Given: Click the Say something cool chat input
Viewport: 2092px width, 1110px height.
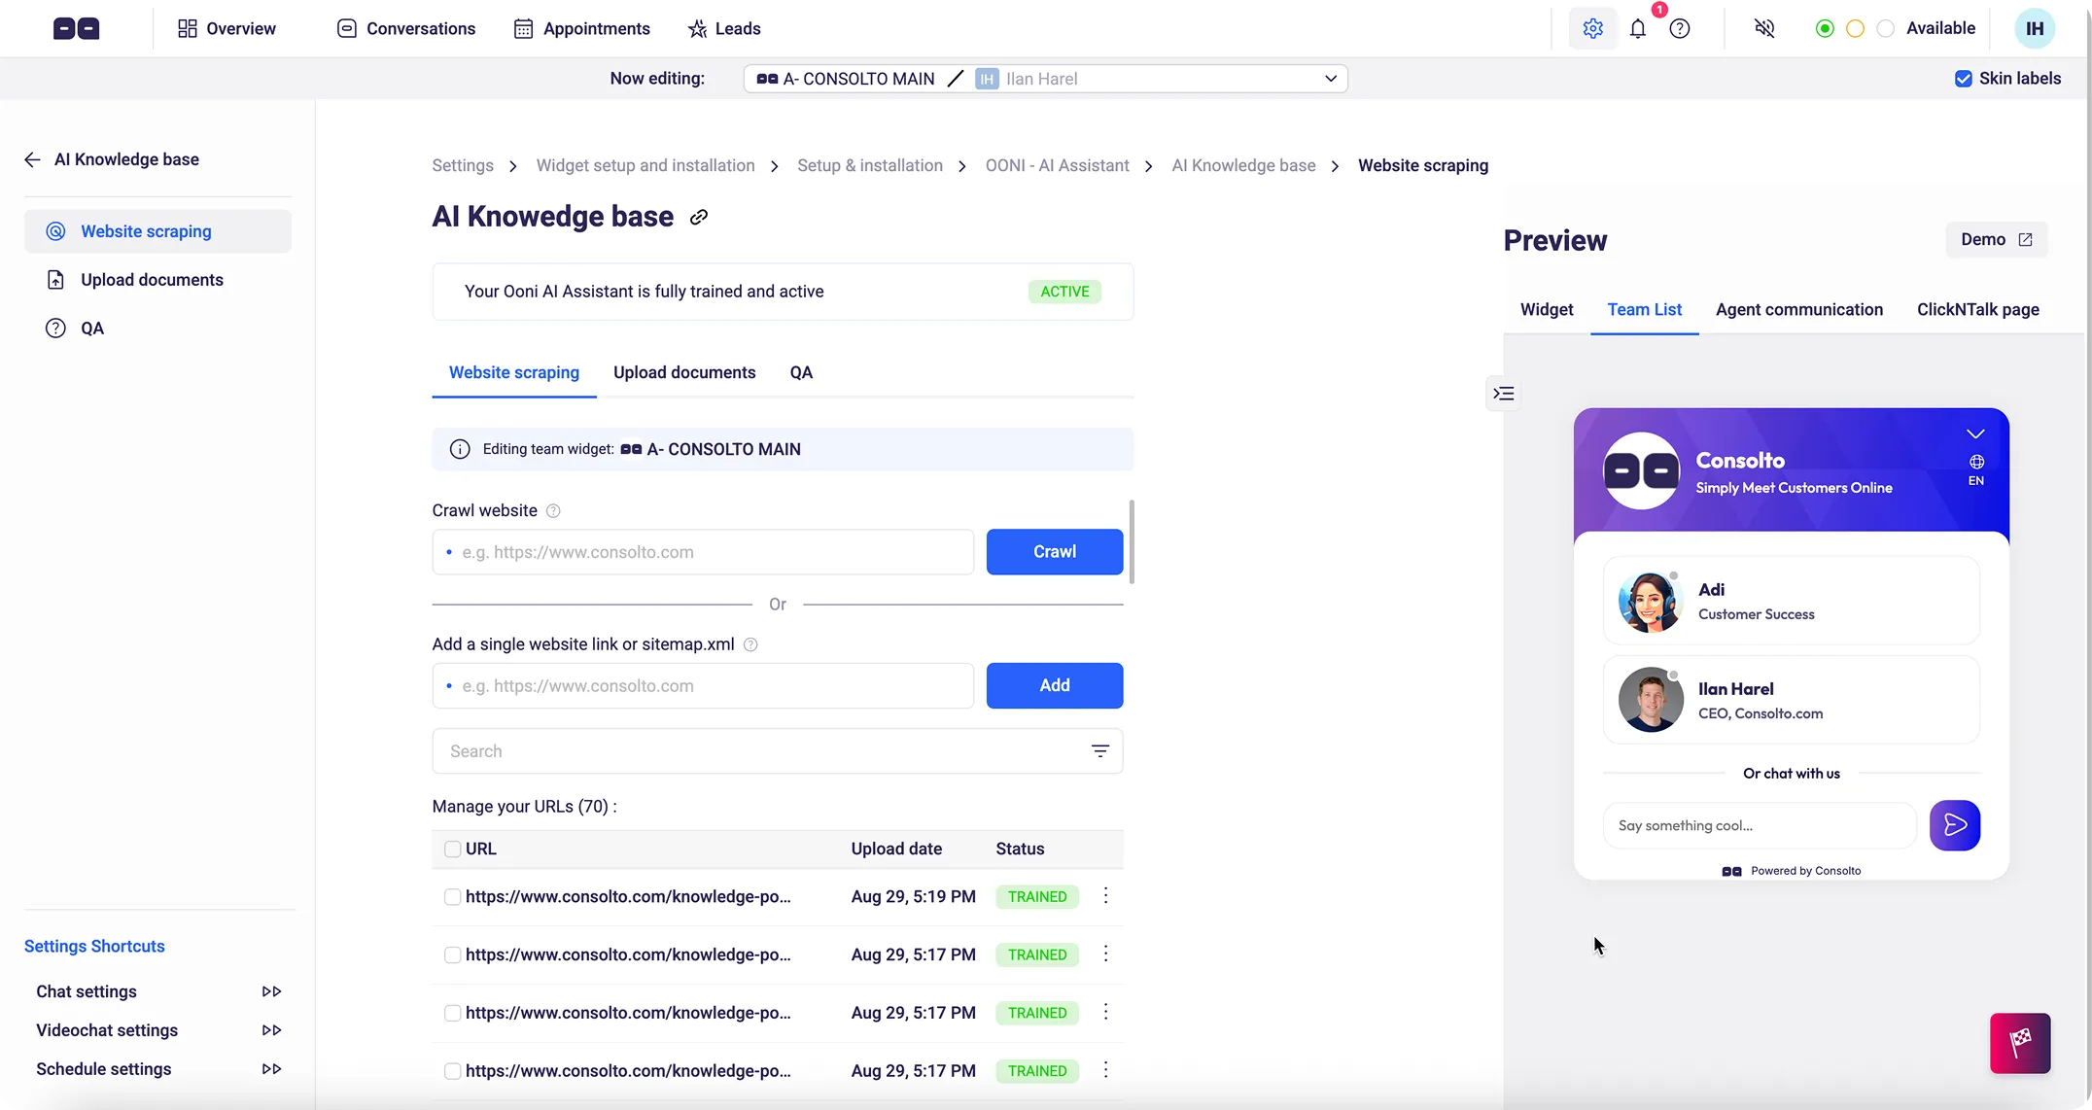Looking at the screenshot, I should (x=1760, y=825).
